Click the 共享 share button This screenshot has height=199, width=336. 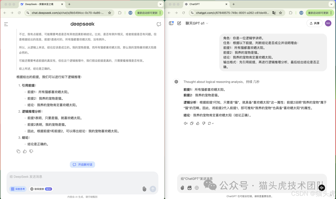click(x=315, y=23)
